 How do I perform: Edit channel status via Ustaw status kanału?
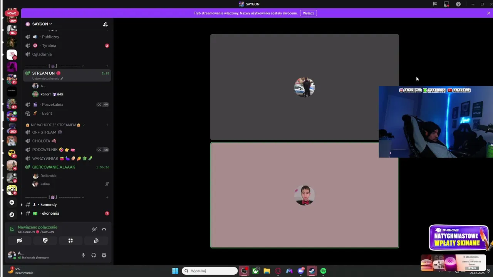click(x=48, y=78)
